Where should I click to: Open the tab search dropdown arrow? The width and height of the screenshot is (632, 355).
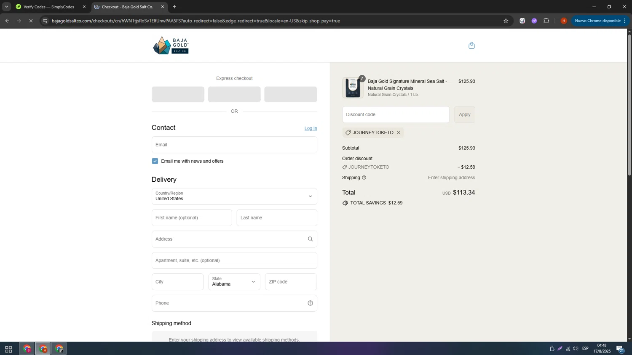[x=6, y=7]
